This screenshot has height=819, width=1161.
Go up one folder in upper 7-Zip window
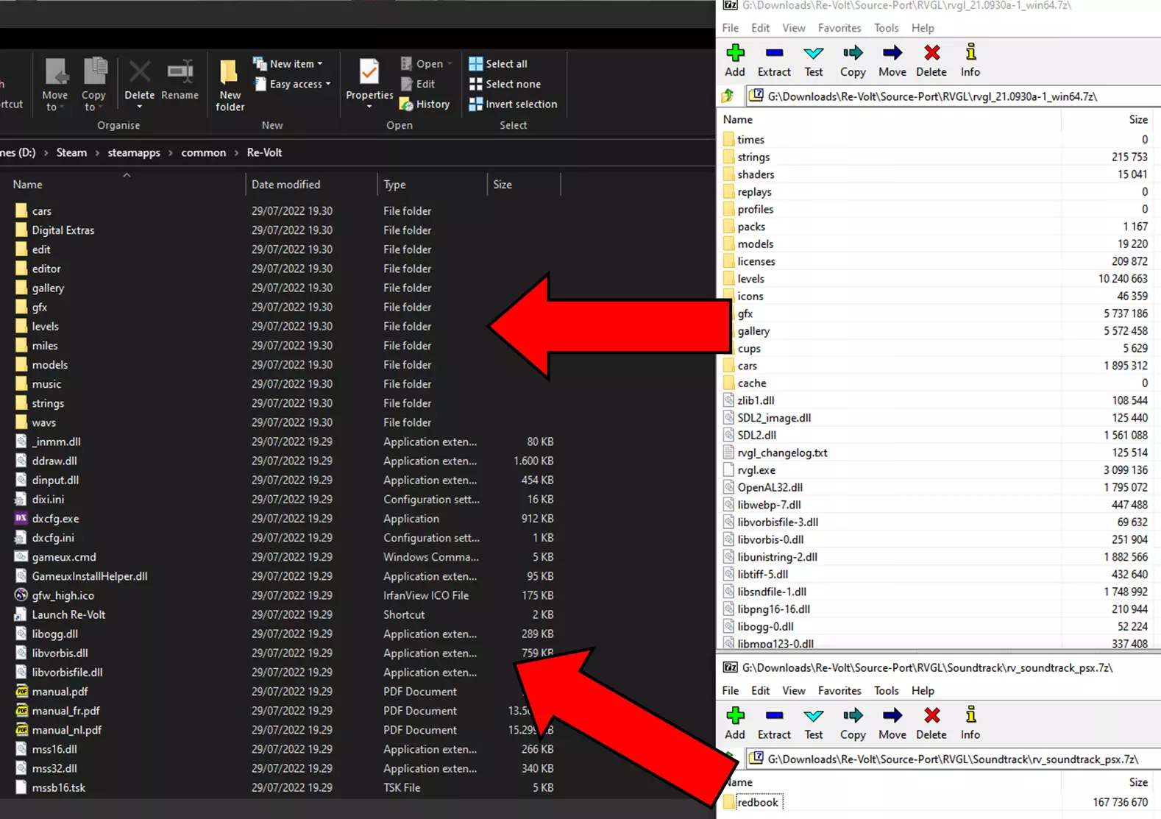coord(728,96)
